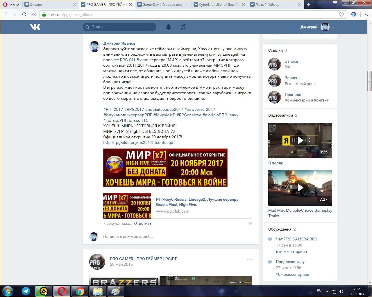Close the Диалоги tab
372x297 pixels.
(x=74, y=5)
